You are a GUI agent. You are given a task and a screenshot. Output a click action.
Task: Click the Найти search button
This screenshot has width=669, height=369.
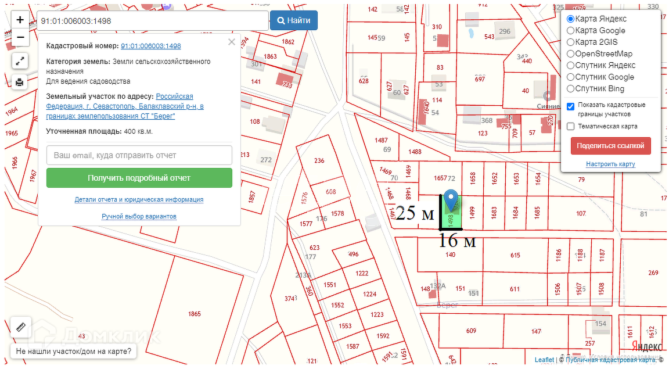[x=293, y=20]
